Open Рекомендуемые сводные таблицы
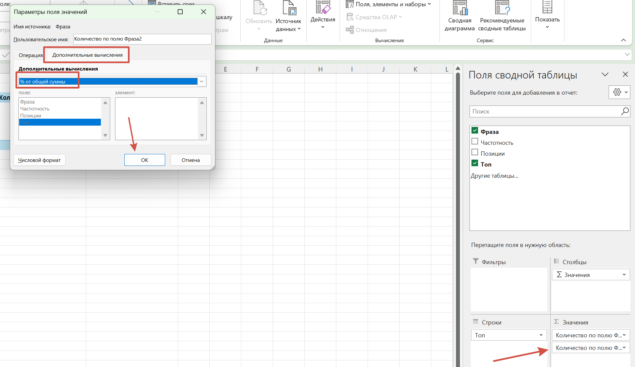Image resolution: width=635 pixels, height=367 pixels. [502, 16]
